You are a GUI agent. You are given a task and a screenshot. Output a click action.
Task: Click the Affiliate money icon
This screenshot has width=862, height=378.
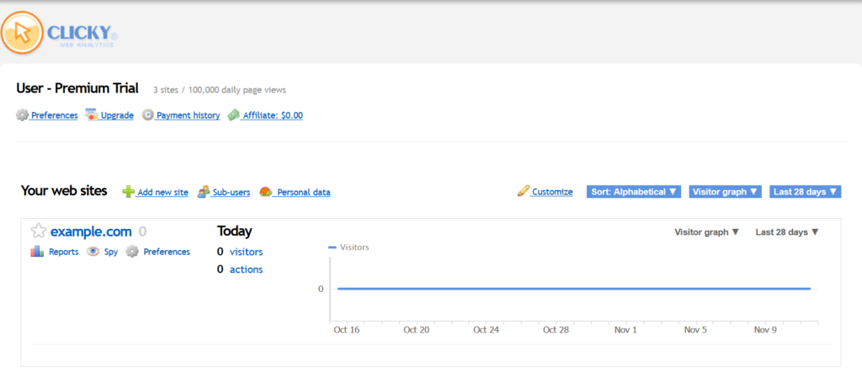click(x=234, y=115)
